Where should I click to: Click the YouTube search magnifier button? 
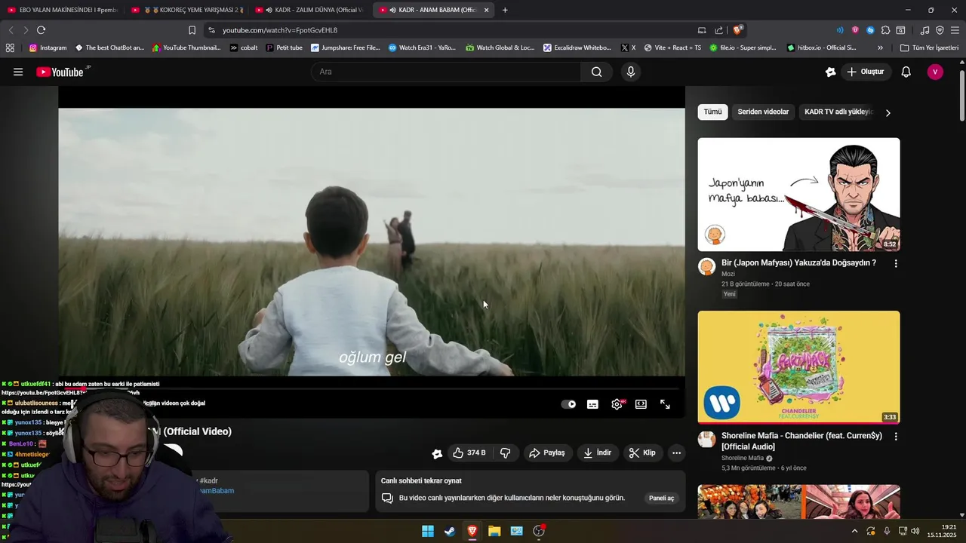pyautogui.click(x=596, y=72)
